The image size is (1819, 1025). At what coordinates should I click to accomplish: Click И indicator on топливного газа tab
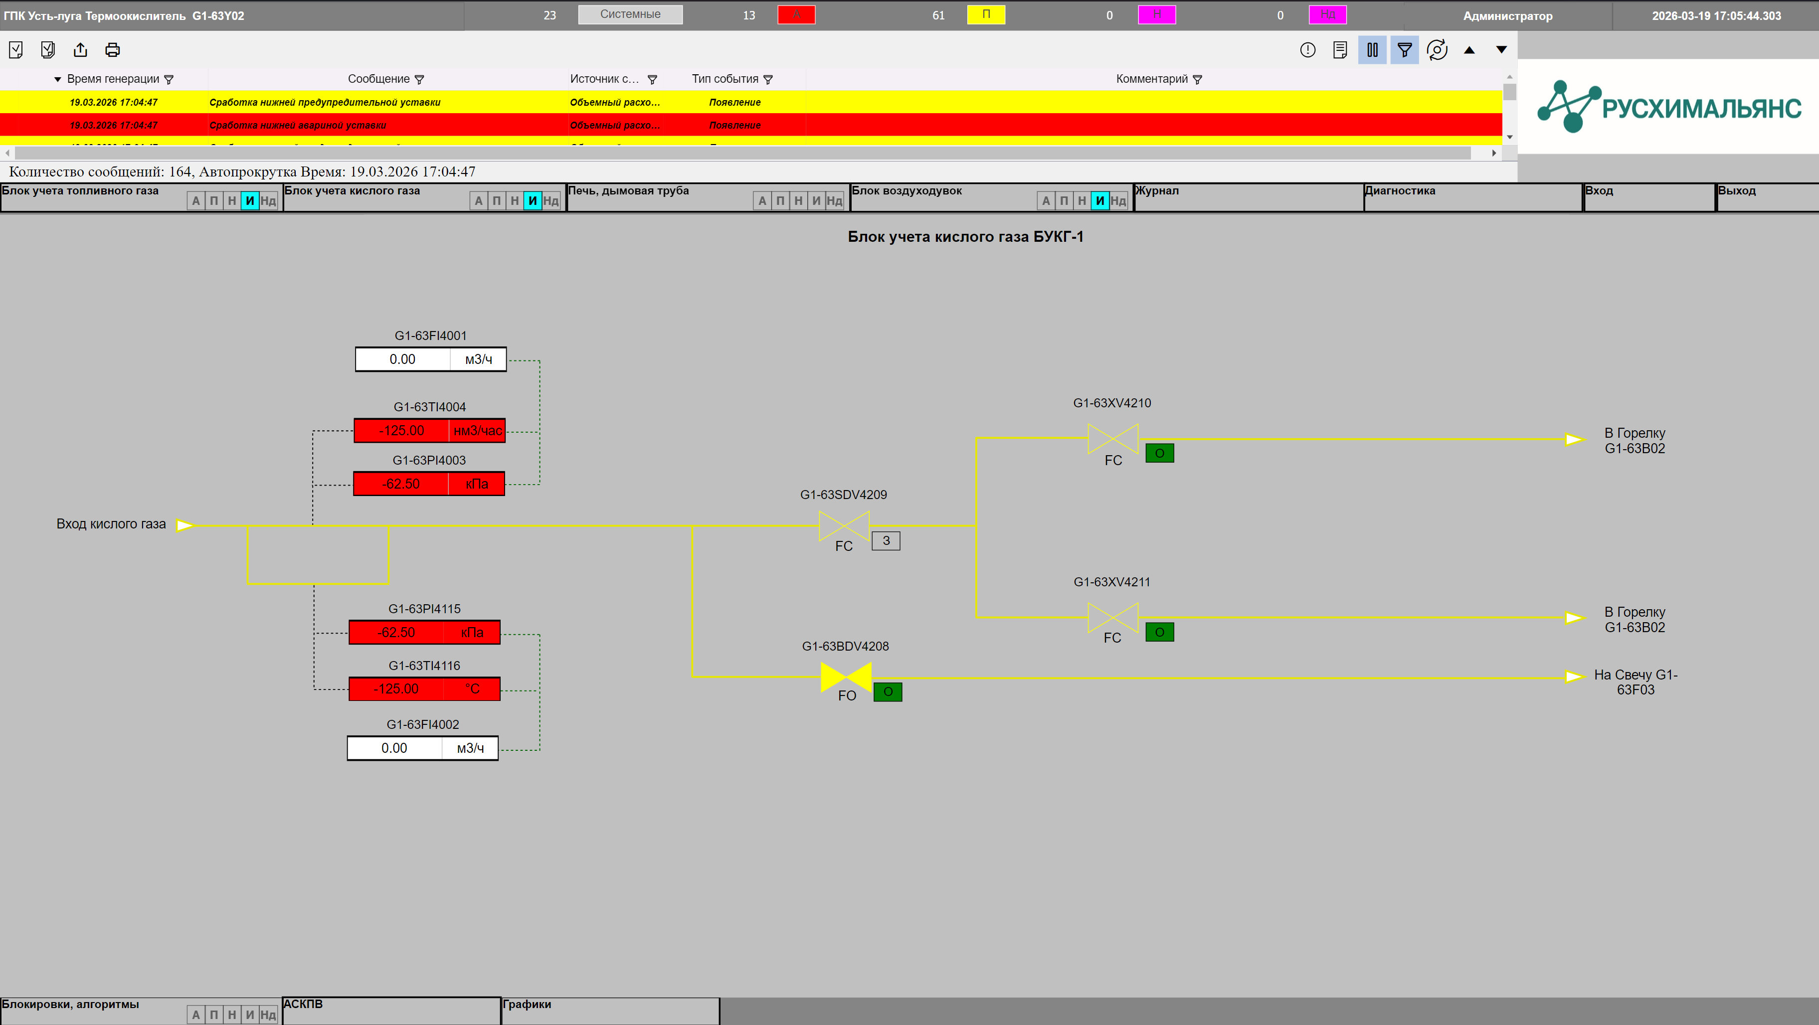249,201
